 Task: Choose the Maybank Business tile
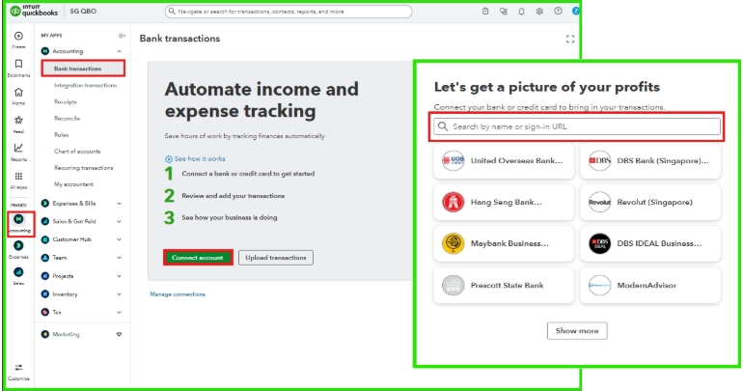(504, 243)
